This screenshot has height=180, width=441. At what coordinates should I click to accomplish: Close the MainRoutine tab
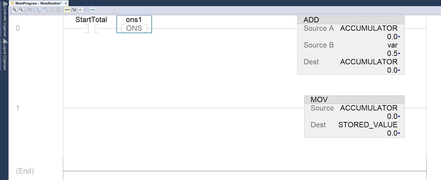click(66, 3)
